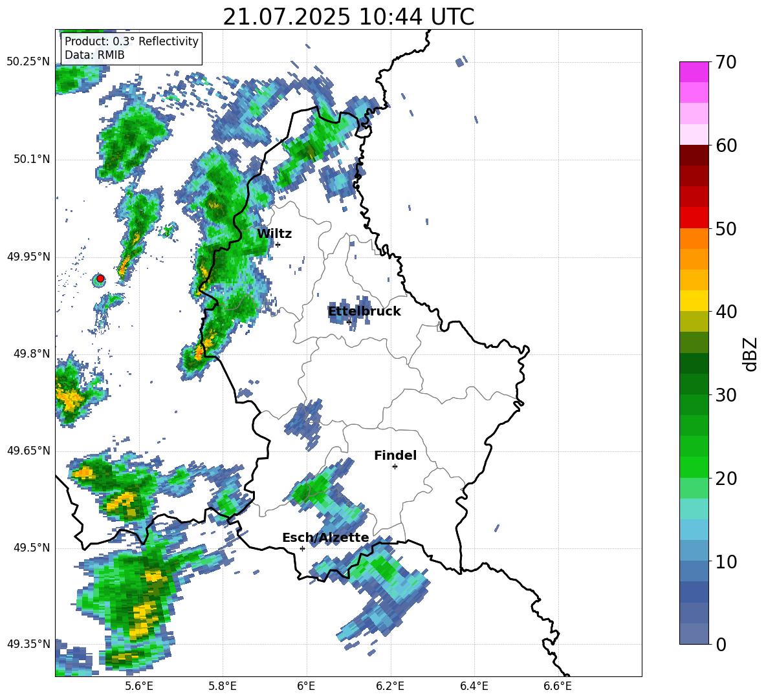The image size is (766, 699).
Task: Click the 6.6°E longitude tick label
Action: click(558, 686)
